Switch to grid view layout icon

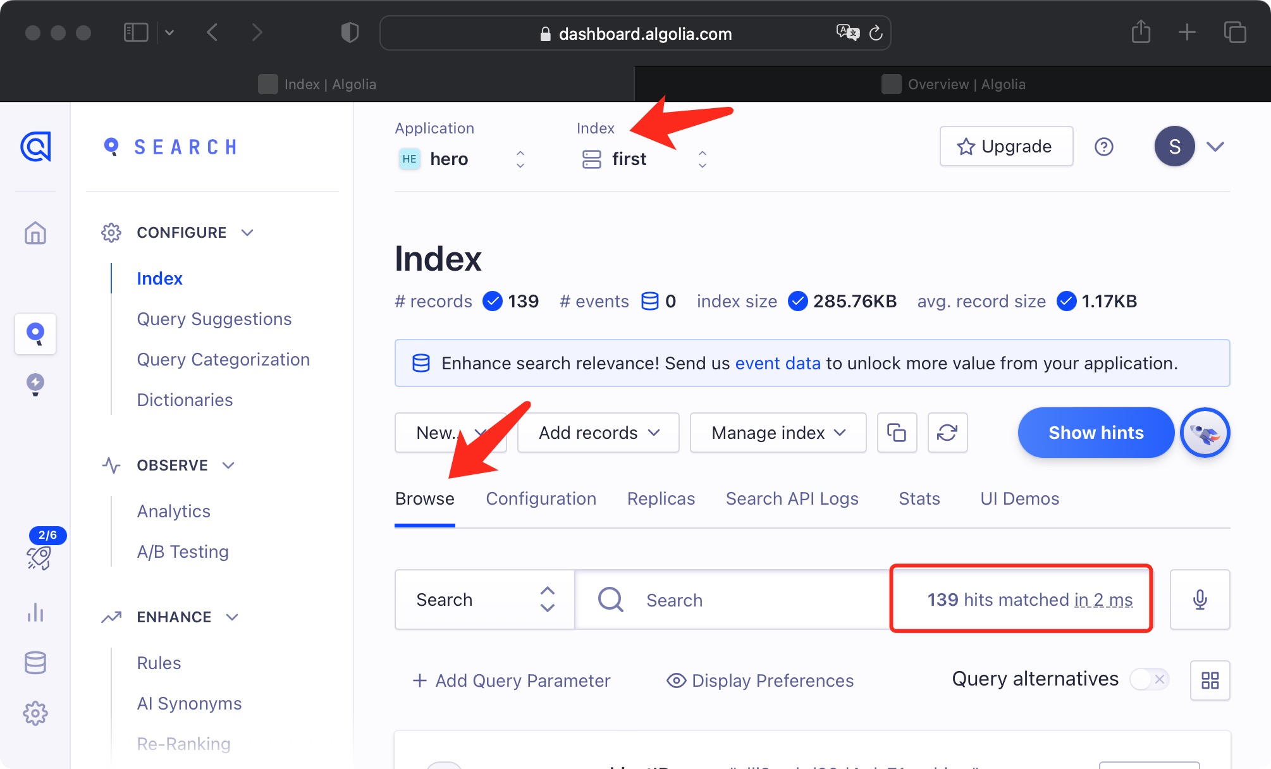1210,680
